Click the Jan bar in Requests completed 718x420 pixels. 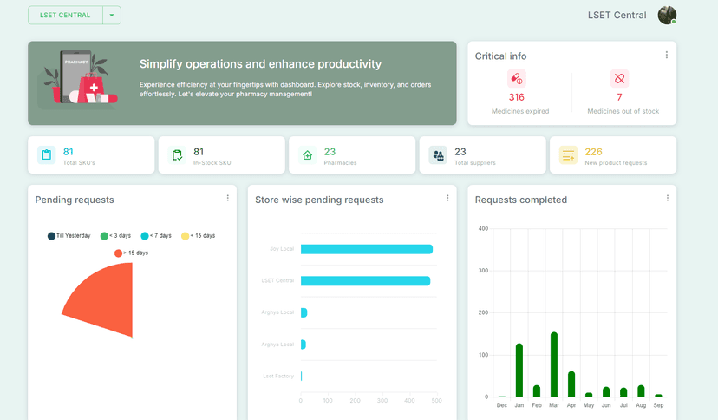519,370
